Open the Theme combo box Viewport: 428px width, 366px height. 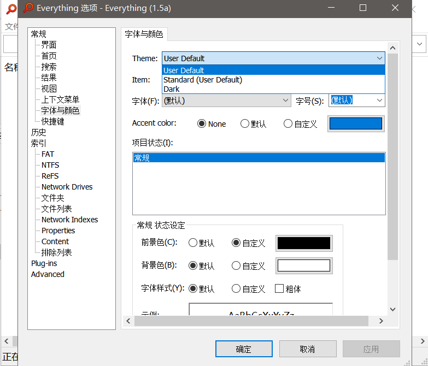pyautogui.click(x=273, y=58)
